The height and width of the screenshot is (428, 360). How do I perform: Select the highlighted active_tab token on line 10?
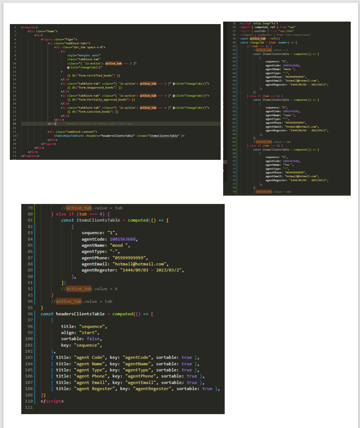point(113,63)
